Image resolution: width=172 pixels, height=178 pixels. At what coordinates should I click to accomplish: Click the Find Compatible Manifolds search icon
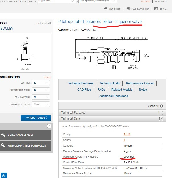3,145
